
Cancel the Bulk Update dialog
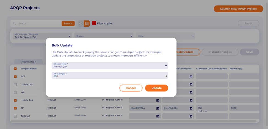(x=131, y=88)
